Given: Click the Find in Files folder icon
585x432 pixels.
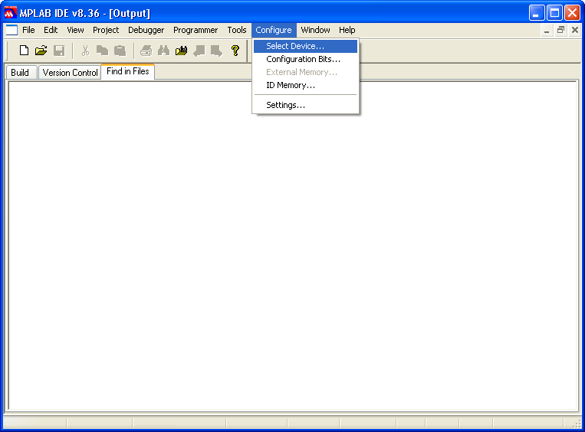Looking at the screenshot, I should click(x=181, y=51).
